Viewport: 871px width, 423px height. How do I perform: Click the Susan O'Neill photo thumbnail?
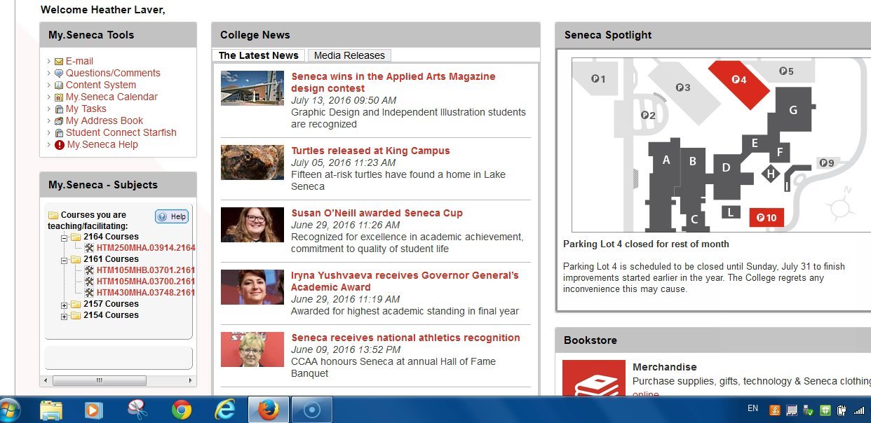click(x=252, y=224)
